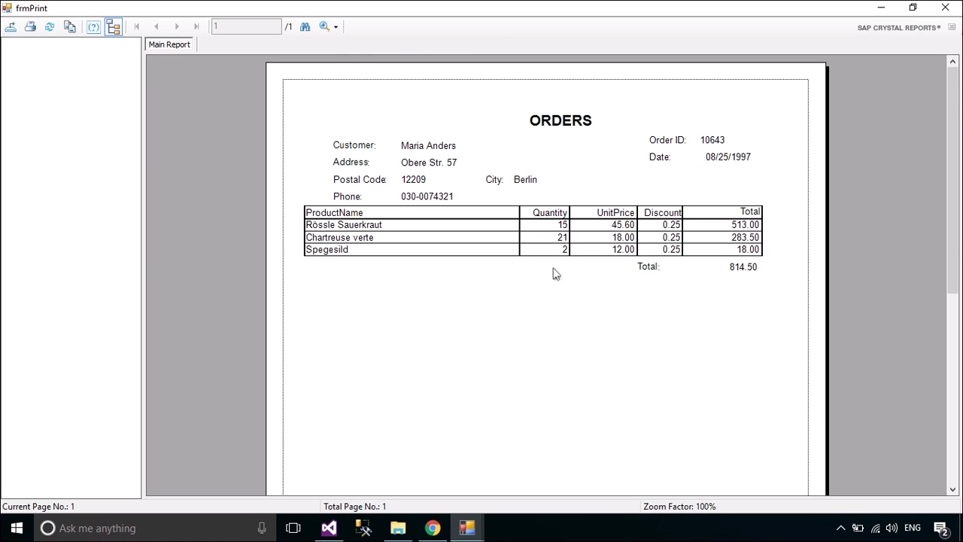Open Google Chrome from taskbar
The height and width of the screenshot is (542, 963).
(433, 528)
